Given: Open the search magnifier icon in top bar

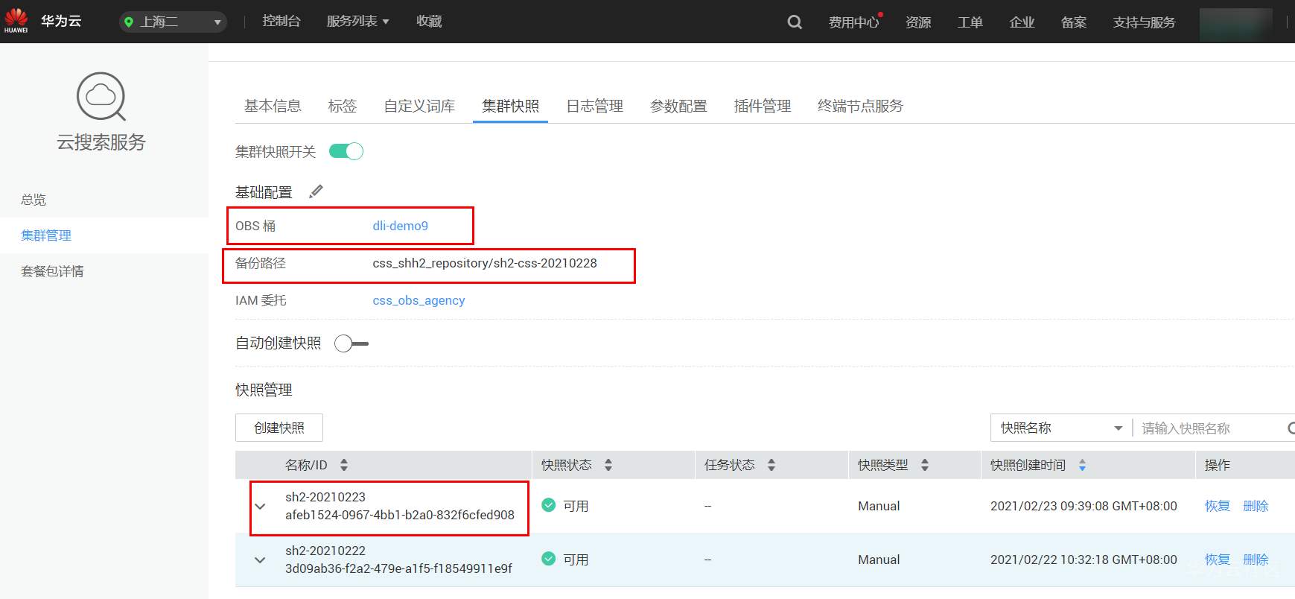Looking at the screenshot, I should coord(795,22).
